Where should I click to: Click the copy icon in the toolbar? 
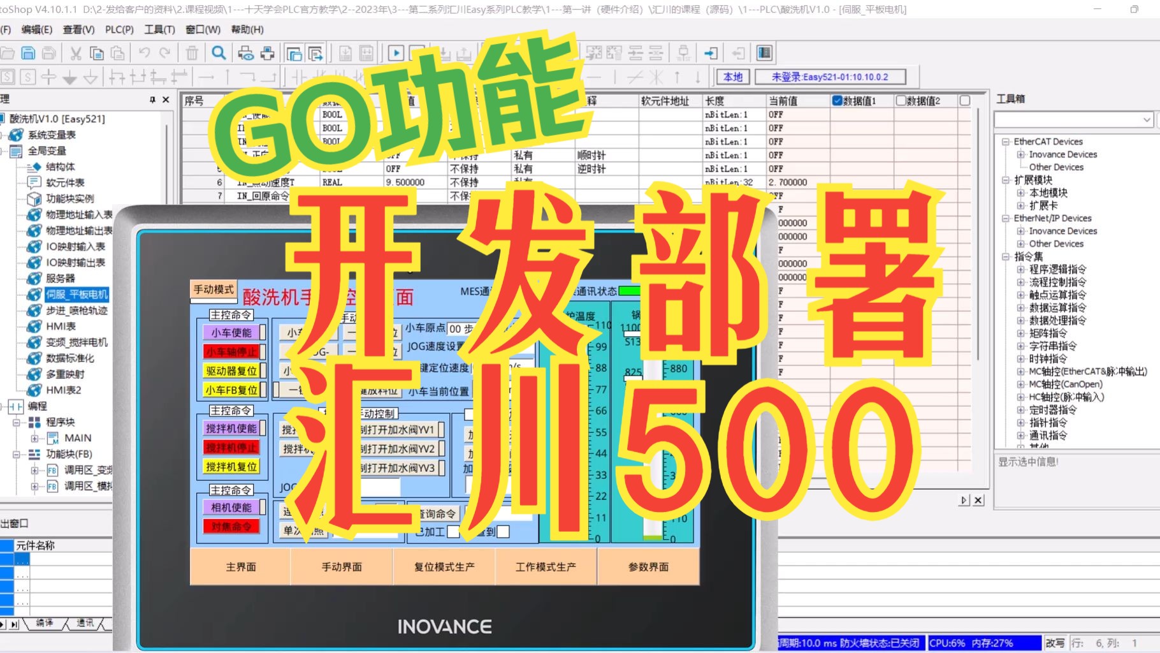[x=97, y=53]
